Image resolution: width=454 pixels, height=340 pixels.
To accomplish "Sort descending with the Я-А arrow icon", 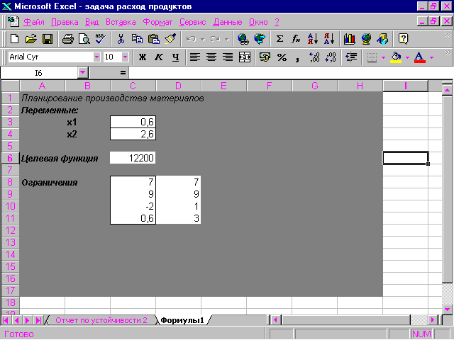I will pyautogui.click(x=329, y=39).
